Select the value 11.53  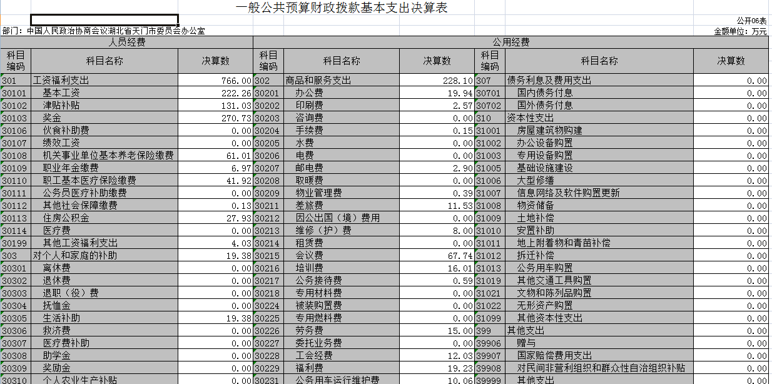[437, 206]
